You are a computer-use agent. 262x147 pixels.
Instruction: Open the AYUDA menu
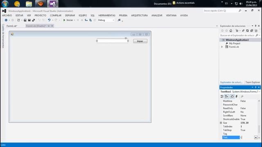pos(184,16)
